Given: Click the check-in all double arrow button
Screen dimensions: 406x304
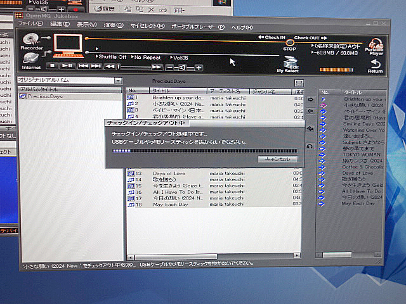Looking at the screenshot, I should coord(310,129).
